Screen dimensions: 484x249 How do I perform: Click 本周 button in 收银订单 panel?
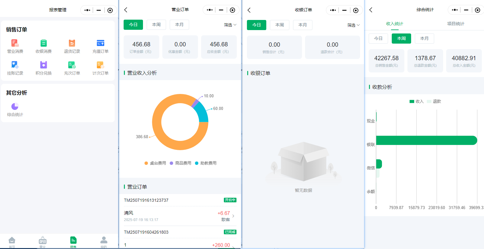[x=280, y=25]
